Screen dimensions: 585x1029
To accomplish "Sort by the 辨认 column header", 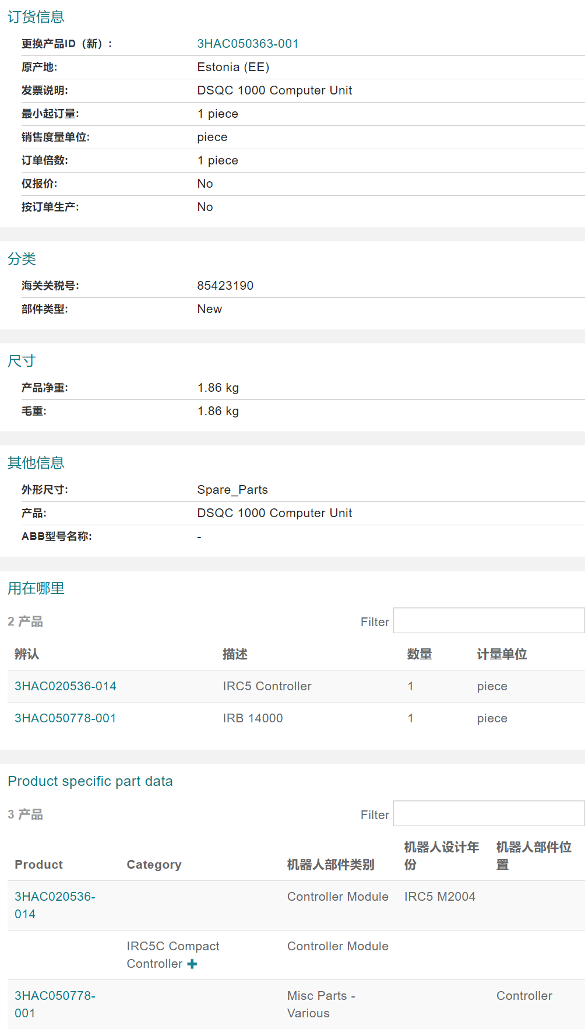I will (27, 654).
